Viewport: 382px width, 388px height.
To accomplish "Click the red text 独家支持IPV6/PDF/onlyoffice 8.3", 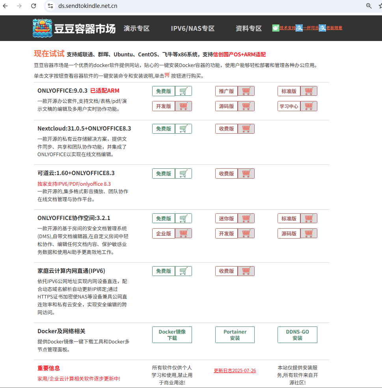I will tap(74, 184).
